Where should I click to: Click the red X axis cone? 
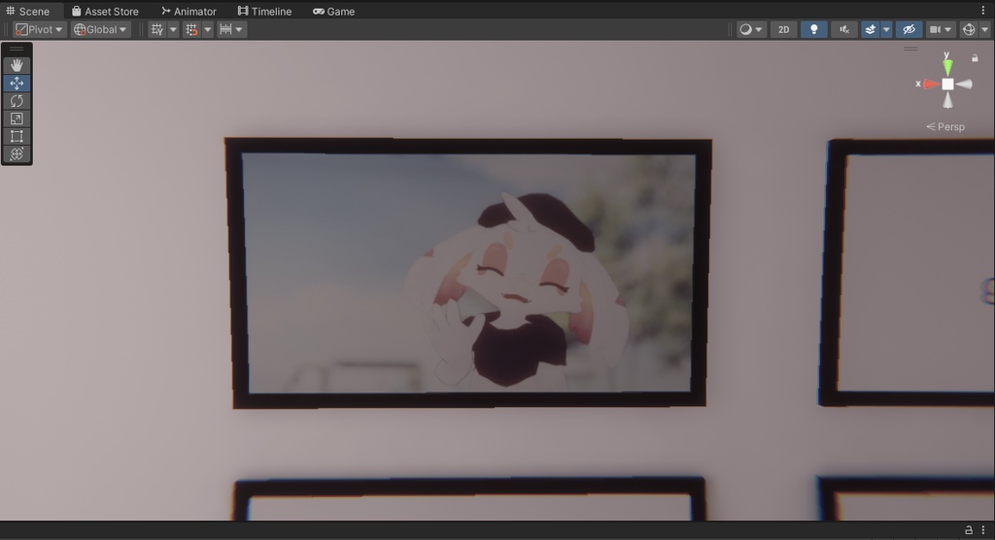click(932, 84)
